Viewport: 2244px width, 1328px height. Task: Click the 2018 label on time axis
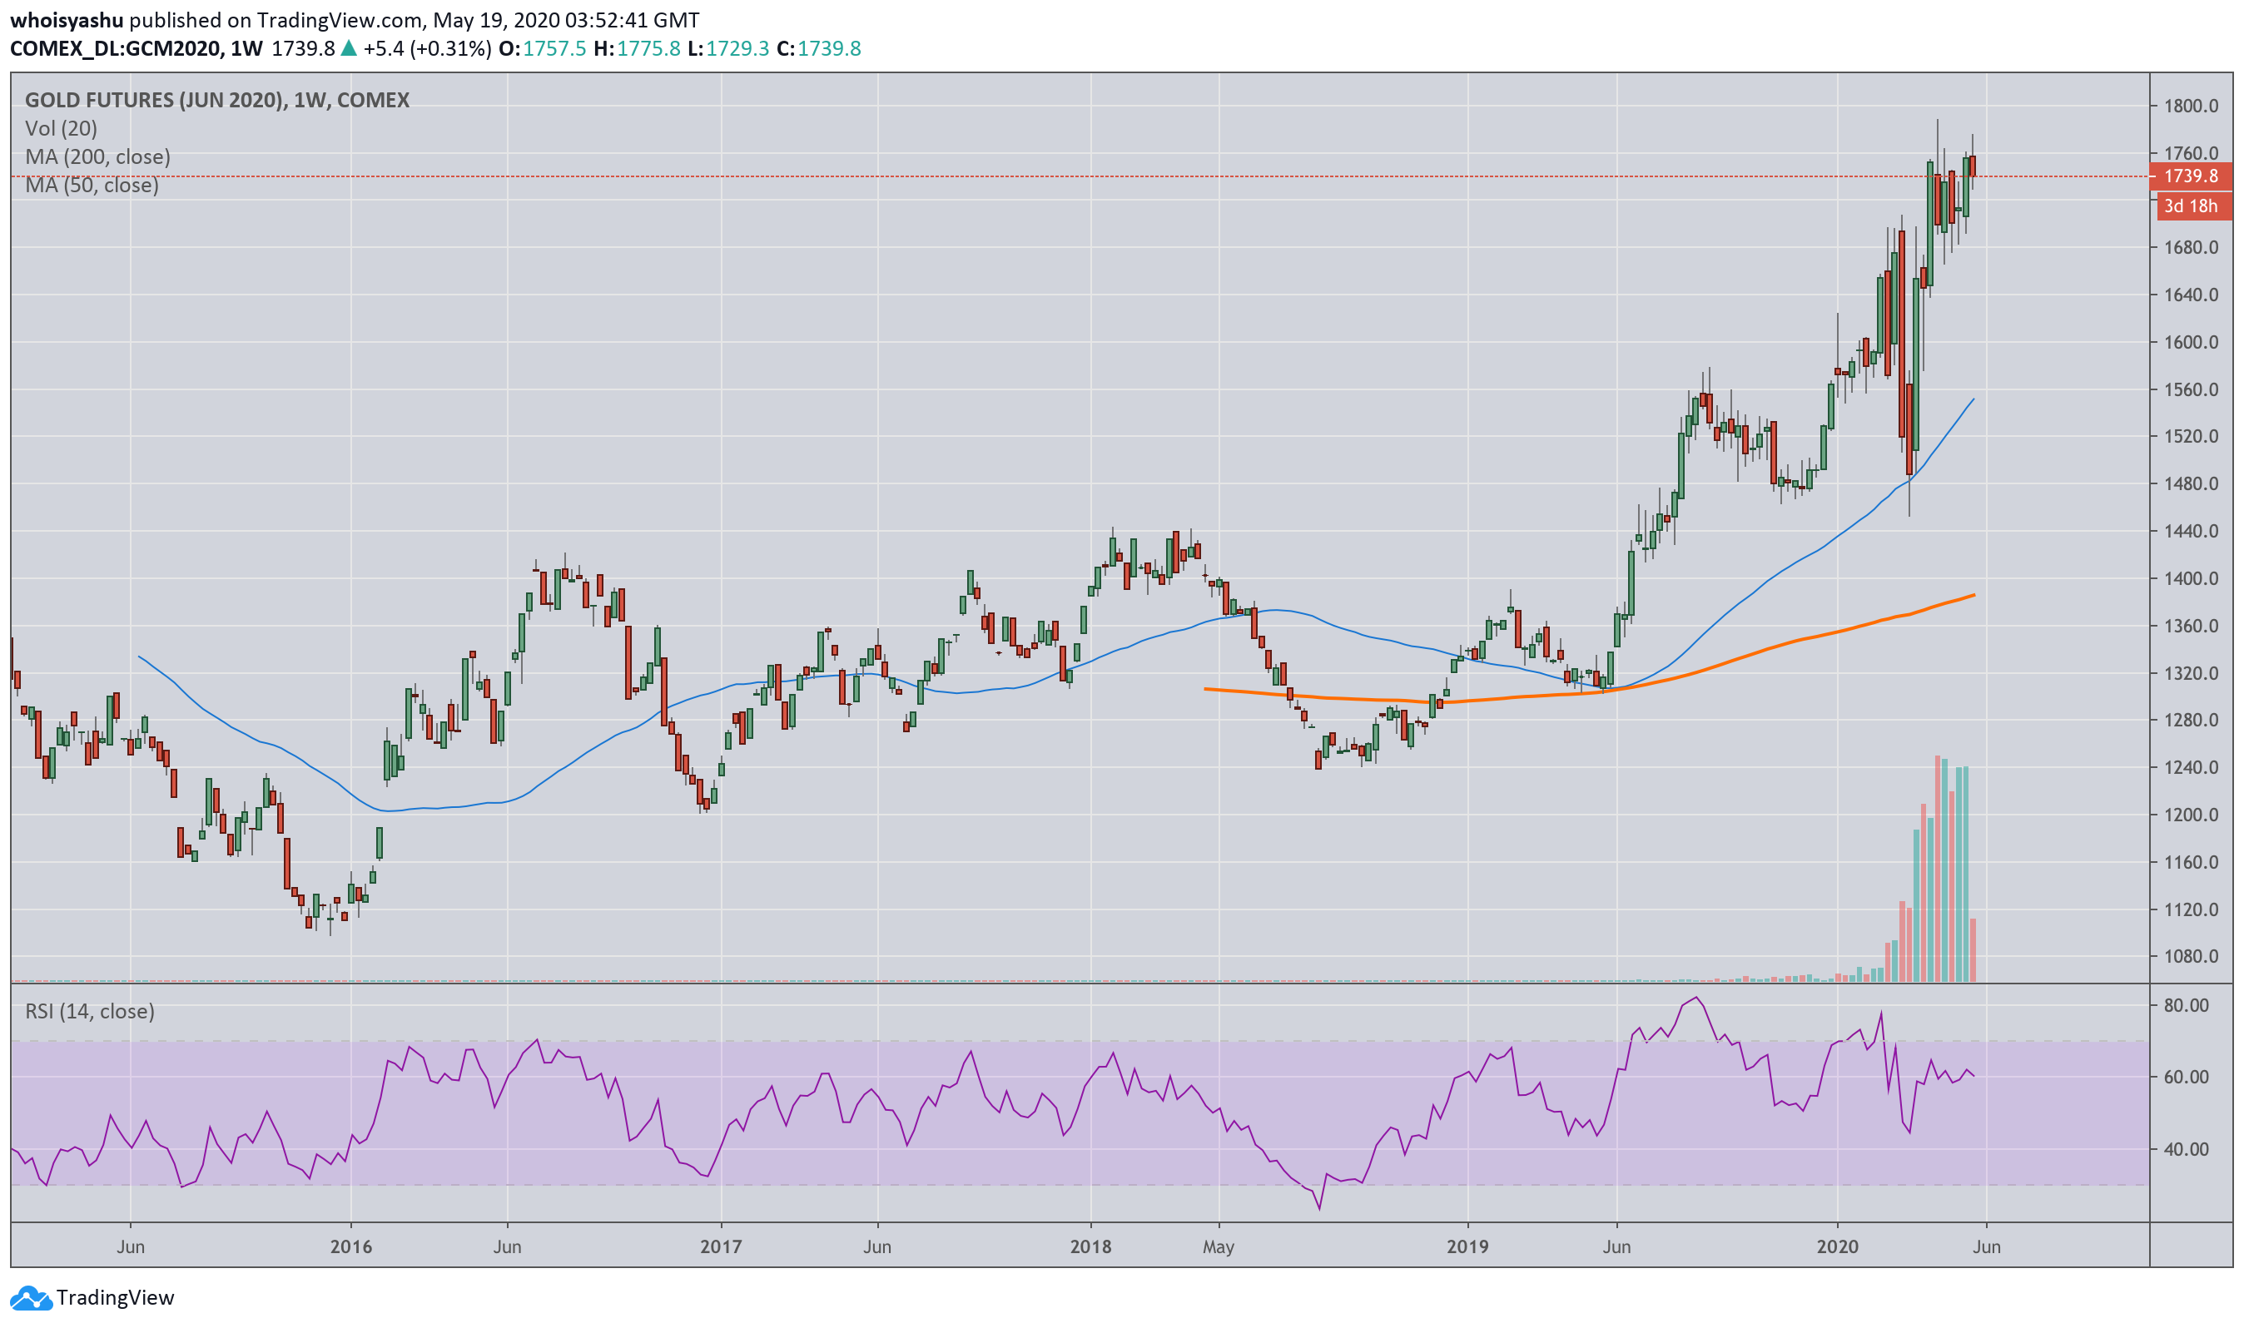(1090, 1246)
